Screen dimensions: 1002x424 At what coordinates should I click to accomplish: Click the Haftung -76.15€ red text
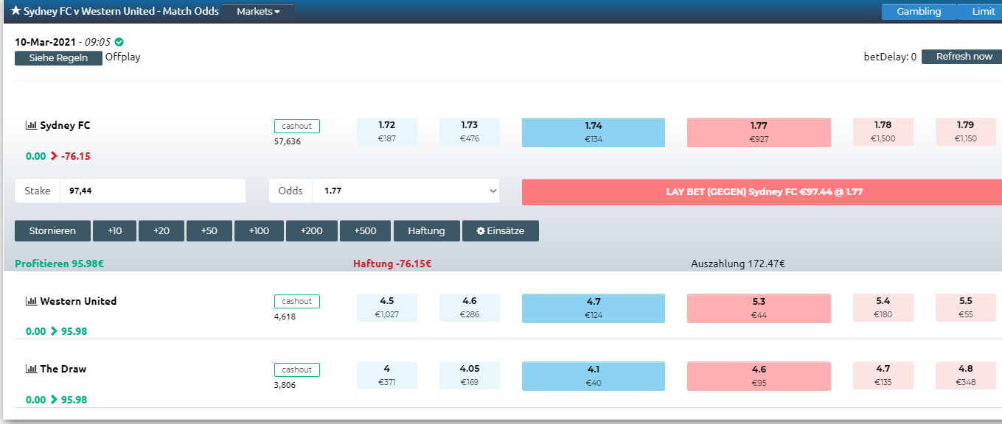point(392,264)
